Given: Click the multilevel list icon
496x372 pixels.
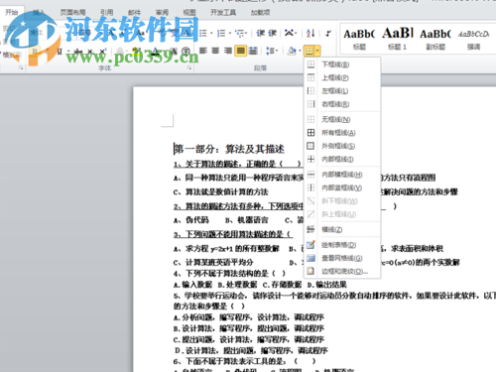Looking at the screenshot, I should coord(239,34).
